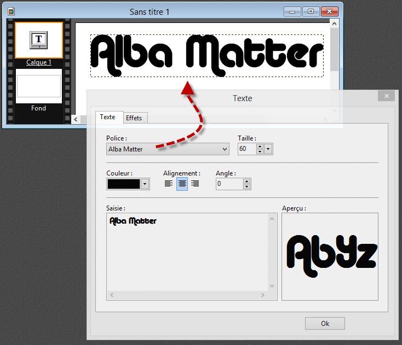Increase the Angle value
402x345 pixels.
click(246, 181)
